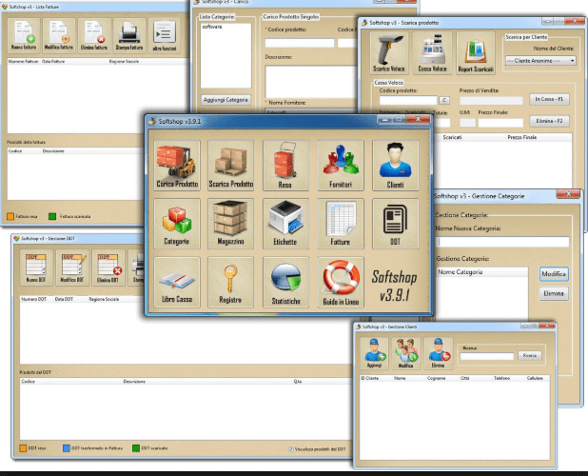Screen dimensions: 588x476
Task: Open Scarico Prodotto module
Action: click(x=230, y=166)
